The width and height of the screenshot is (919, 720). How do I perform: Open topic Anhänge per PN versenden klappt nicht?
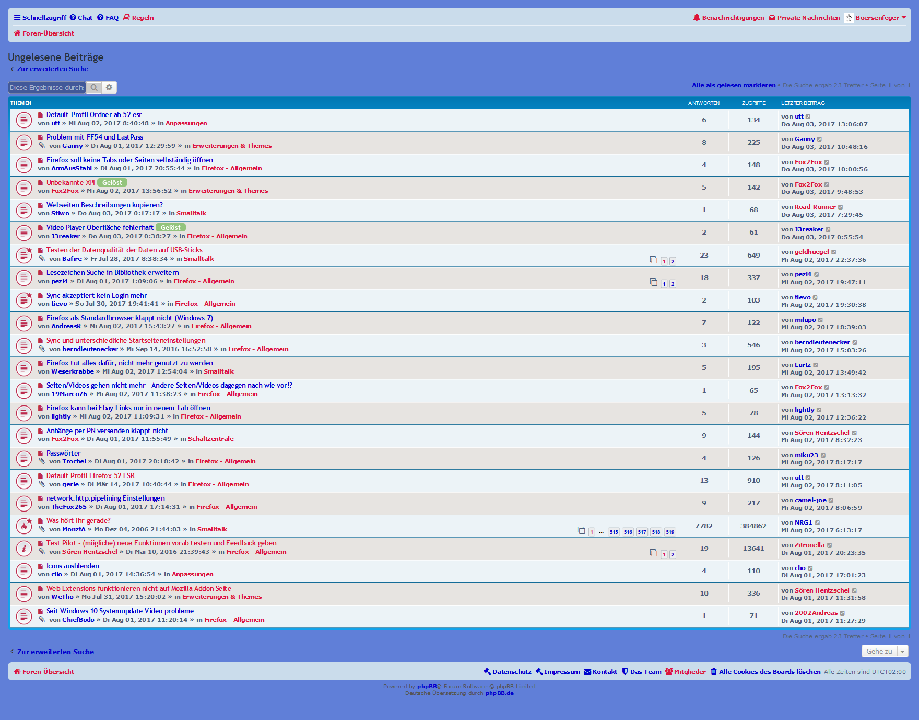pyautogui.click(x=107, y=431)
